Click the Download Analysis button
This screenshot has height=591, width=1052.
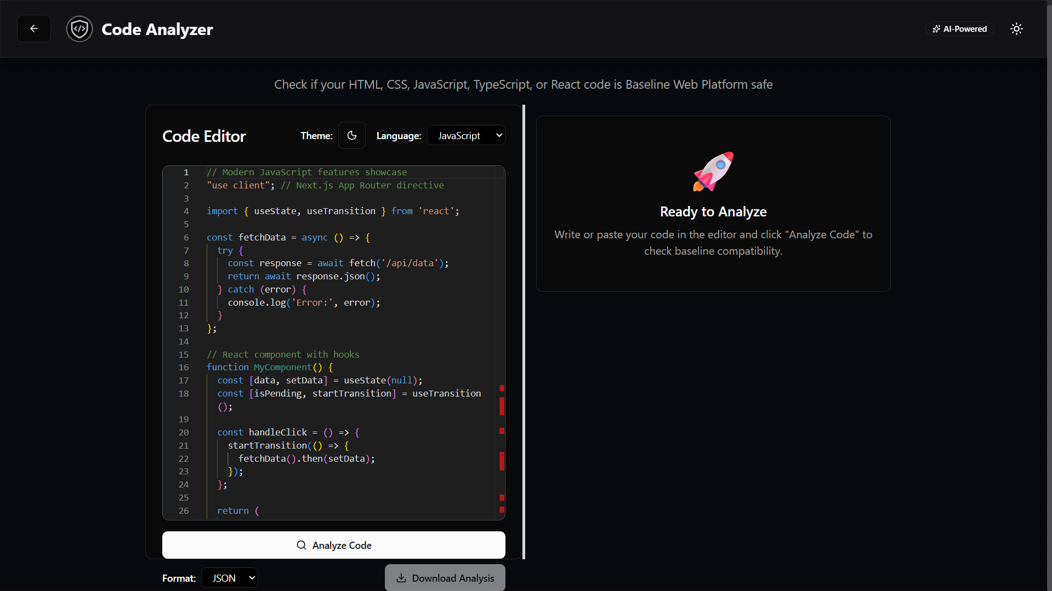[445, 578]
